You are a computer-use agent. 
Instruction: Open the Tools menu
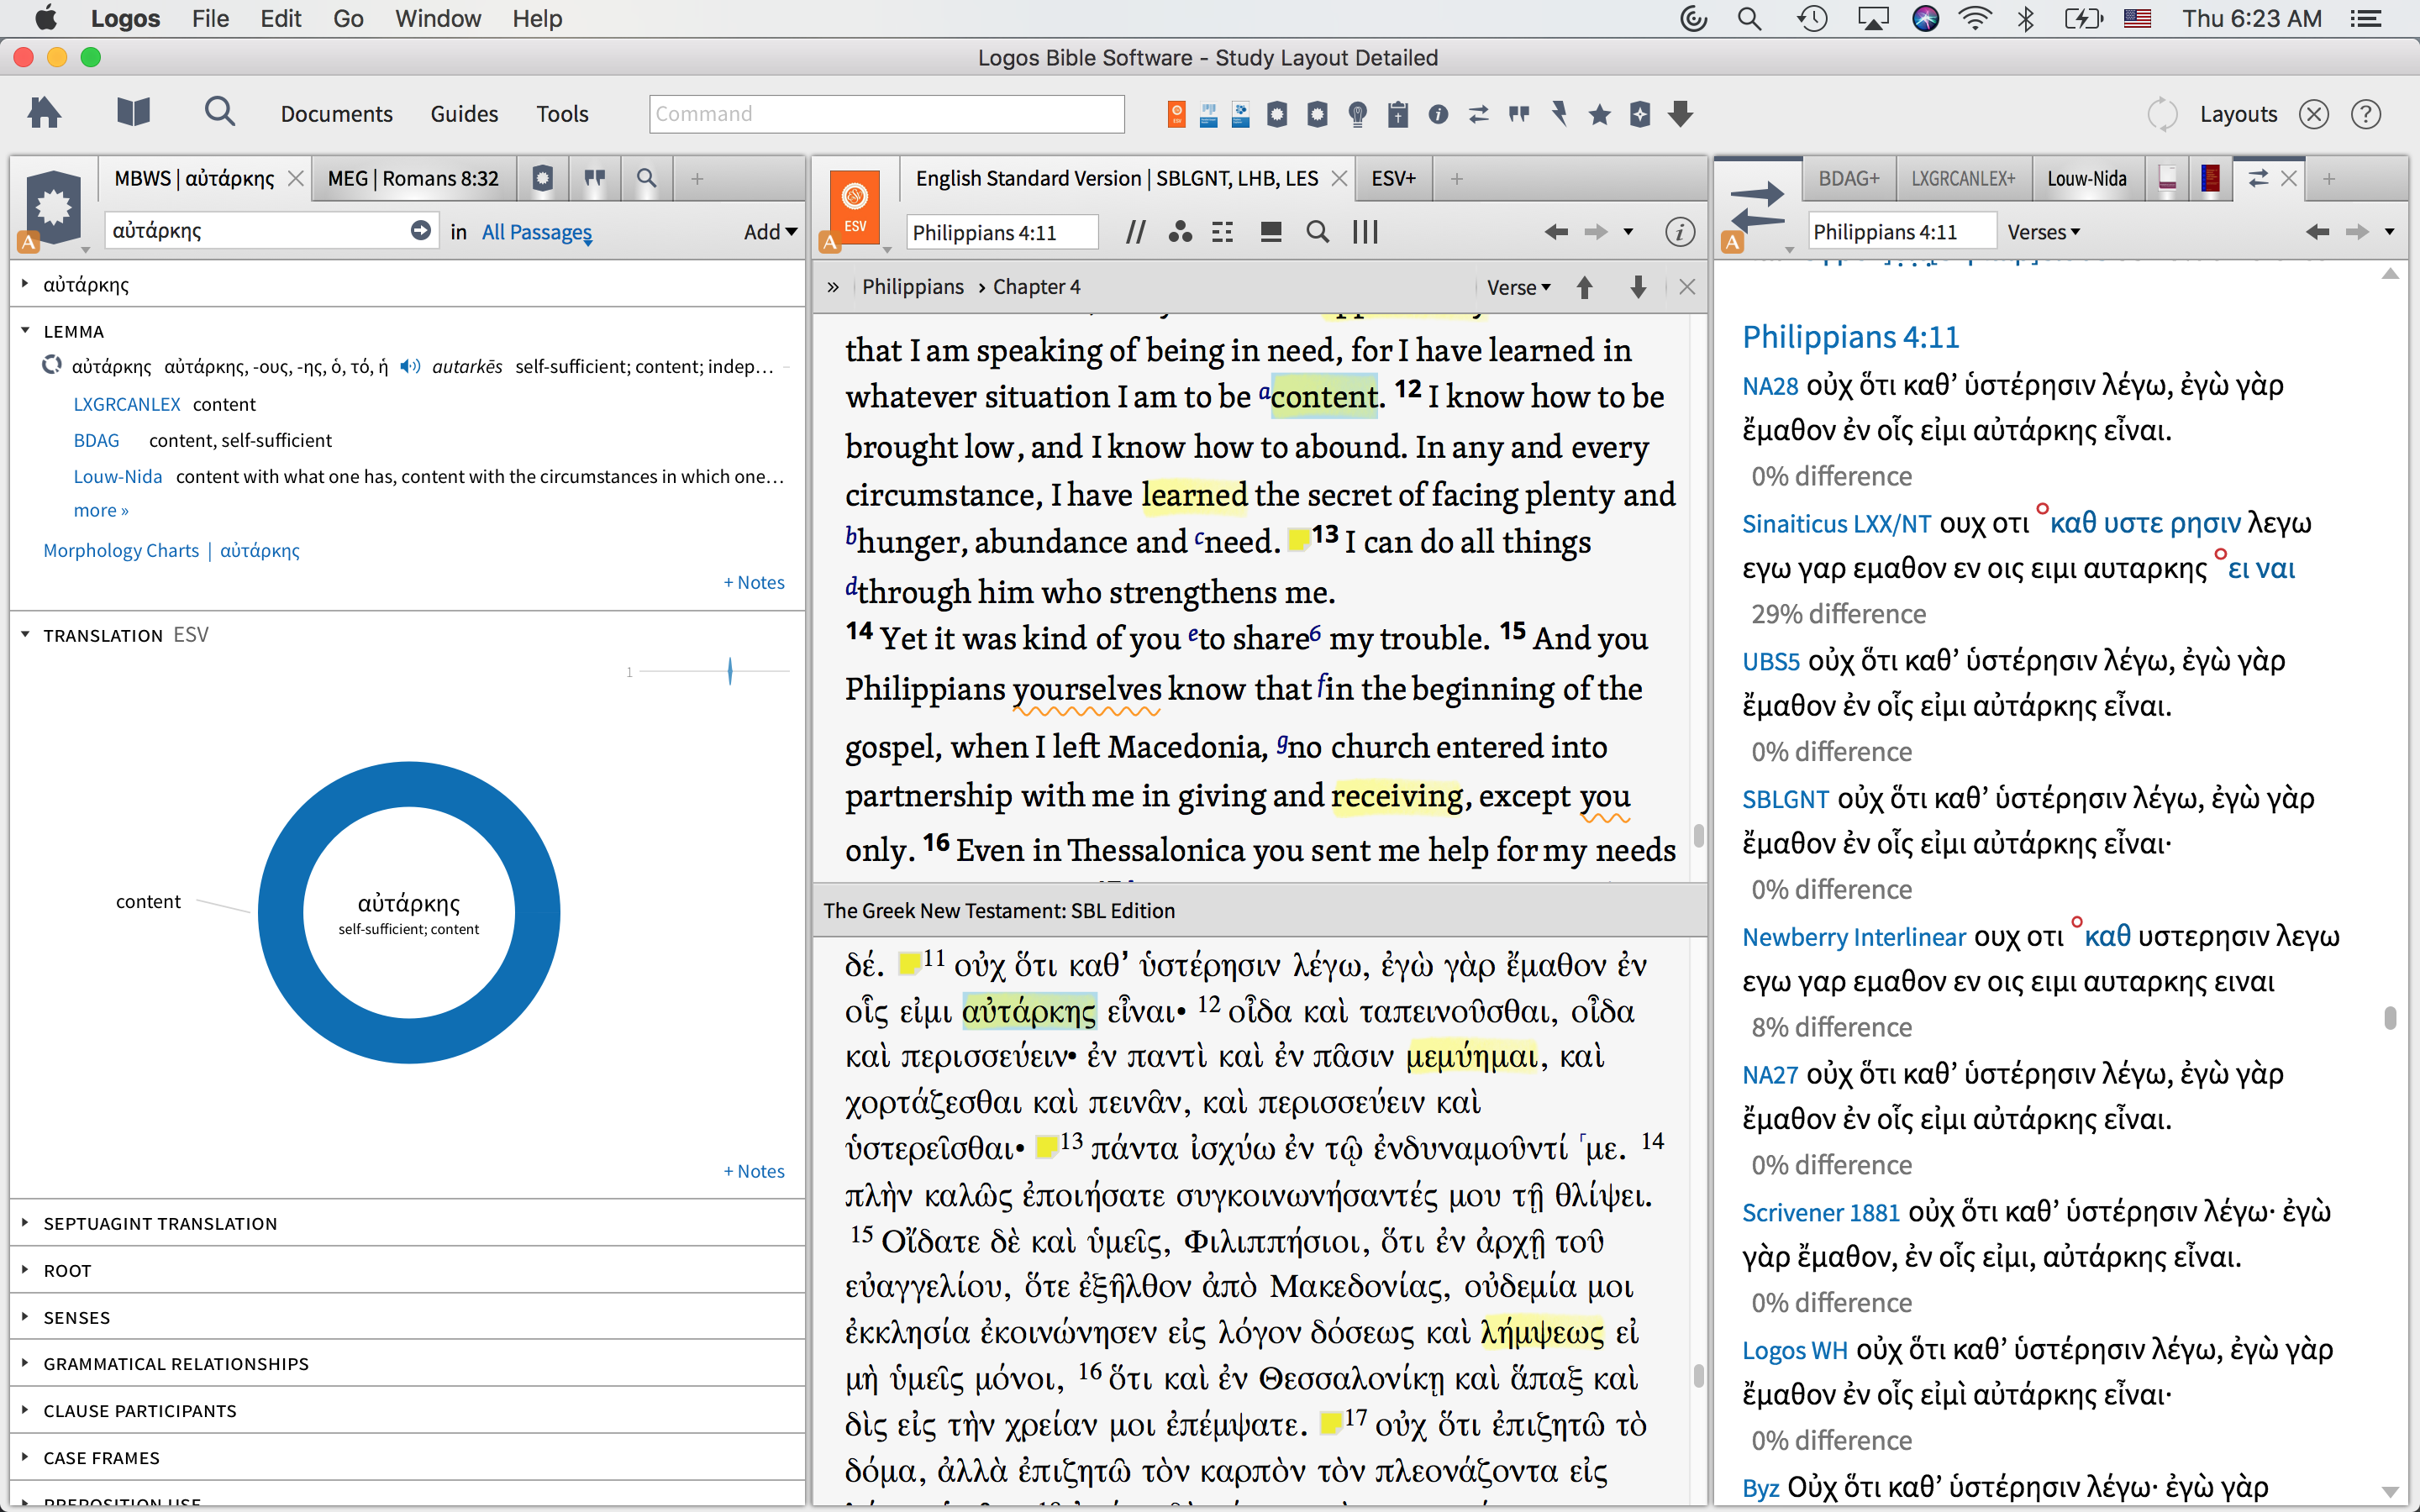(562, 114)
